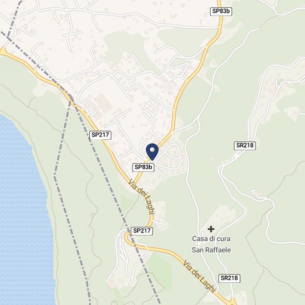The width and height of the screenshot is (305, 305).
Task: Click the SP217 shield by the hairpin bend
Action: (142, 231)
